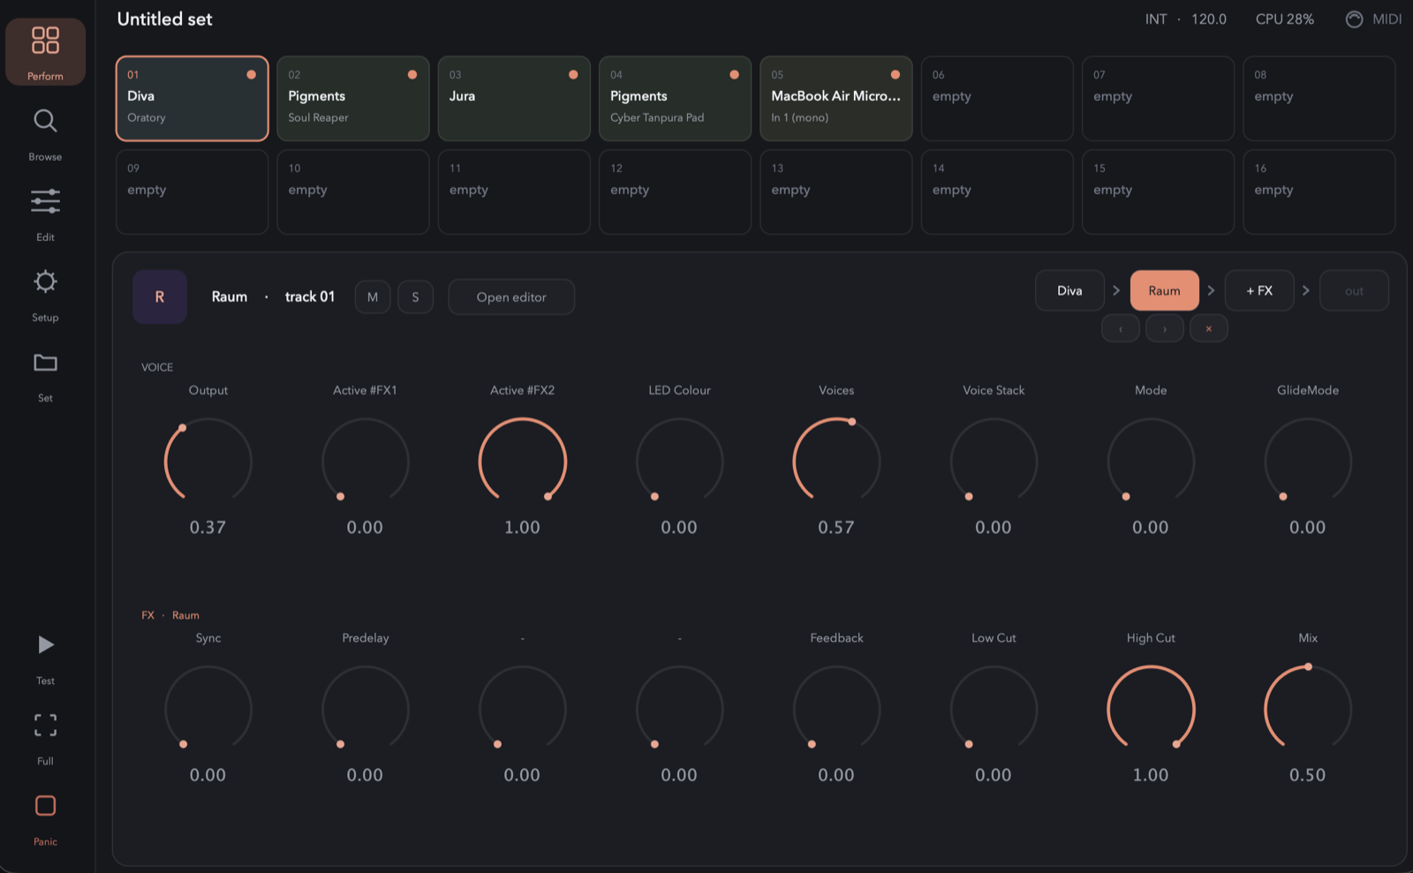
Task: Adjust the Output knob
Action: [x=208, y=461]
